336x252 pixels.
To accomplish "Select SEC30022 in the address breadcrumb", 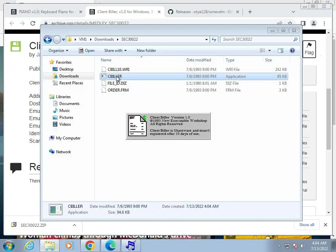I will 129,39.
